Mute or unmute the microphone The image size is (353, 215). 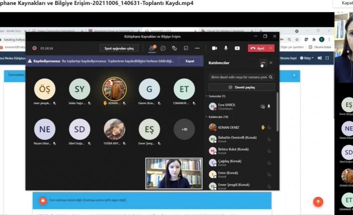tap(226, 48)
